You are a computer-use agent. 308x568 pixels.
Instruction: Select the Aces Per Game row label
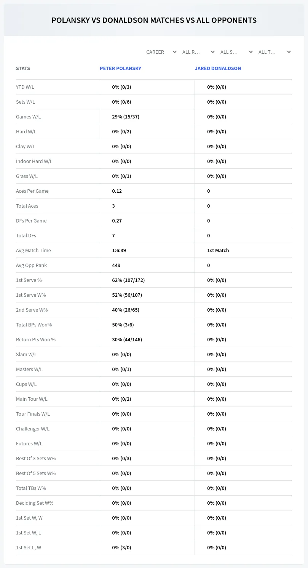[x=32, y=191]
